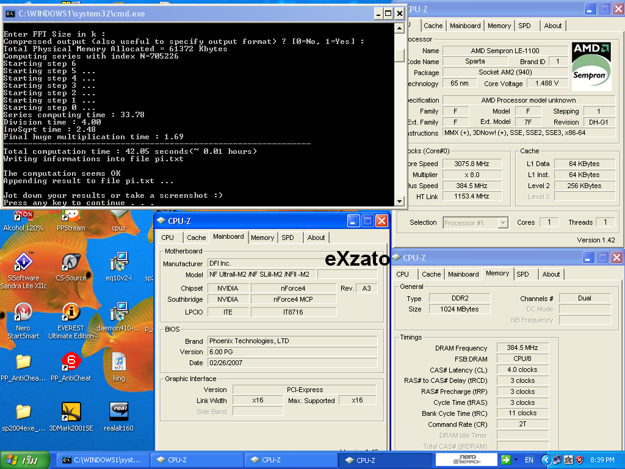
Task: Launch Nero StartSmart shortcut
Action: click(23, 321)
